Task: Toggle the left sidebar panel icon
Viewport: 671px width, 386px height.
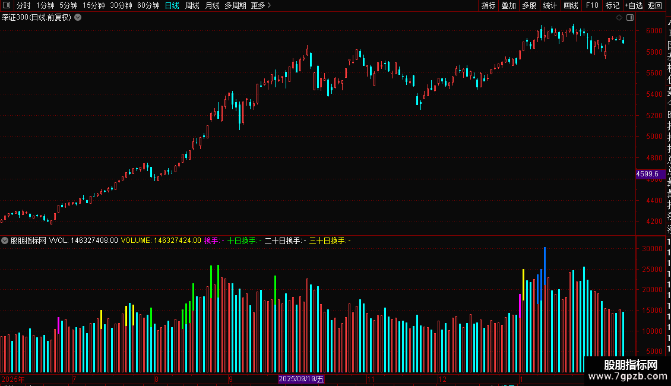Action: click(7, 5)
